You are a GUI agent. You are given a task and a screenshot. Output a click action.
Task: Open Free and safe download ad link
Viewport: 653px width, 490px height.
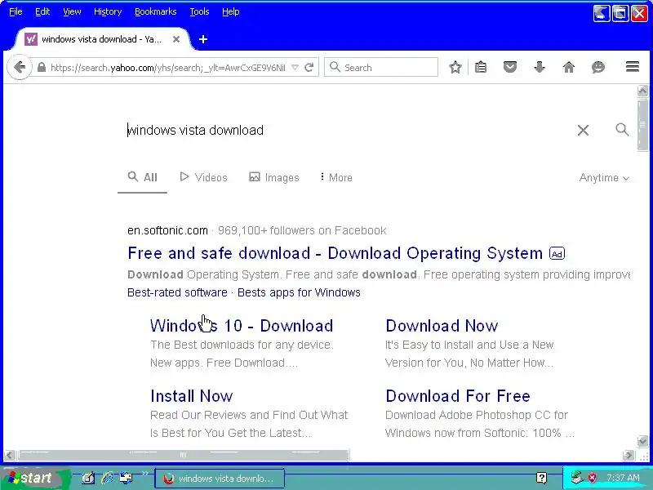335,253
